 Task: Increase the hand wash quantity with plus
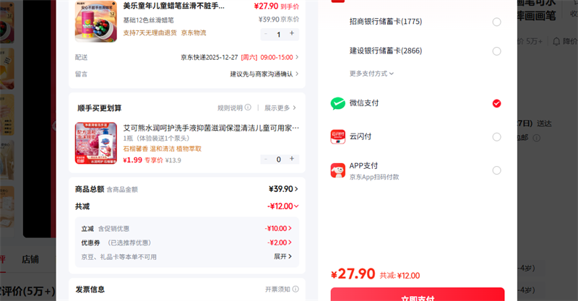pyautogui.click(x=292, y=159)
